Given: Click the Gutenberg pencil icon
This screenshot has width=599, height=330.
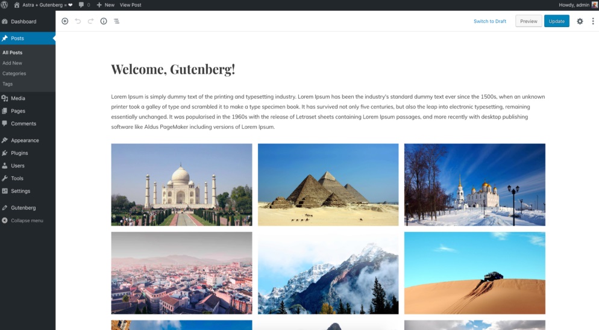Looking at the screenshot, I should pos(5,208).
